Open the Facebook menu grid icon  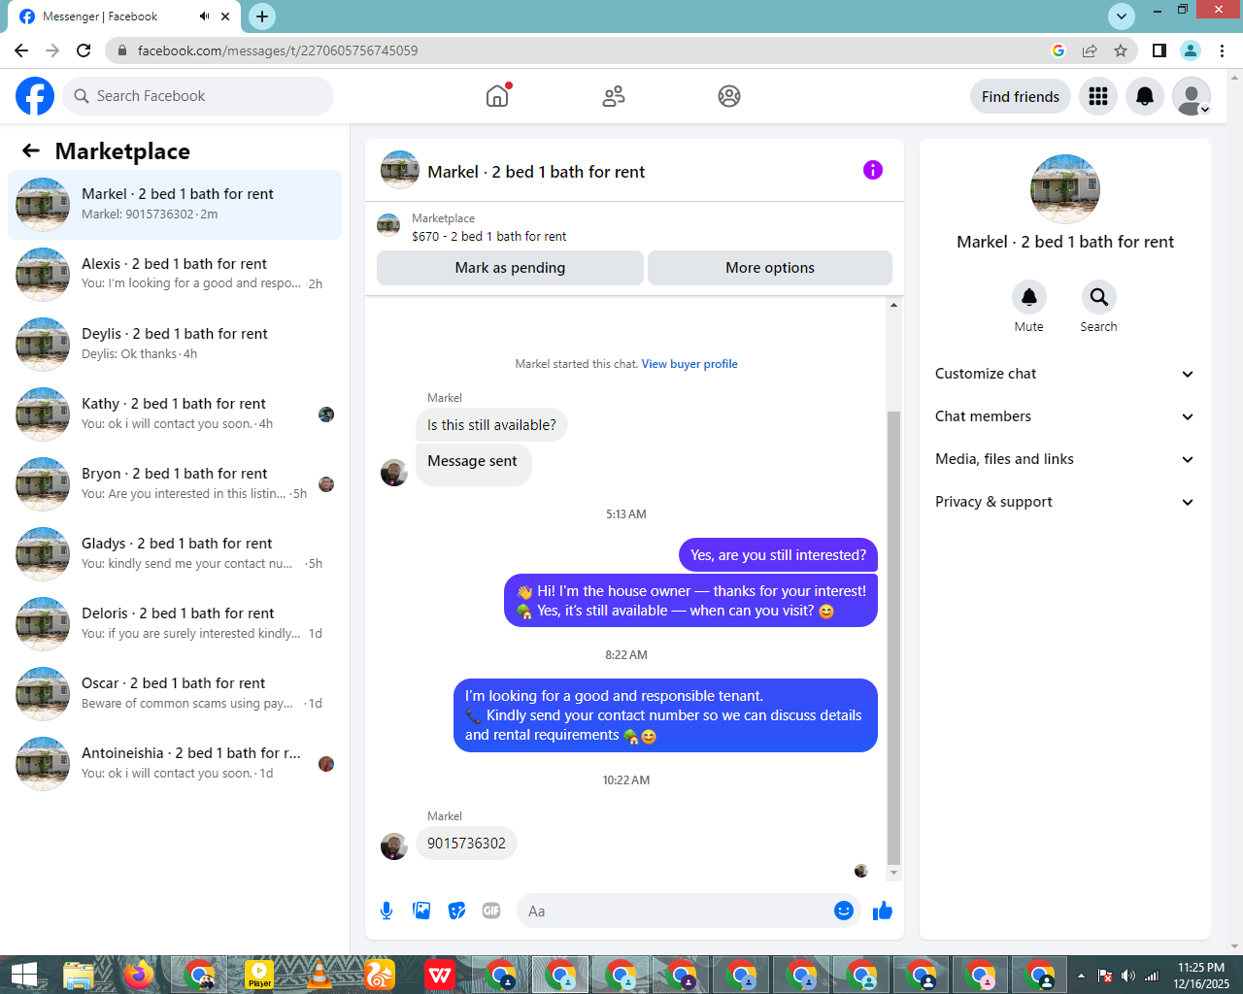(1098, 96)
